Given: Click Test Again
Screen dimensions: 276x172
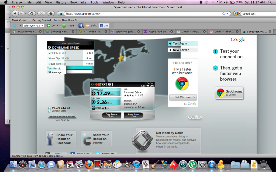Looking at the screenshot, I should (183, 43).
